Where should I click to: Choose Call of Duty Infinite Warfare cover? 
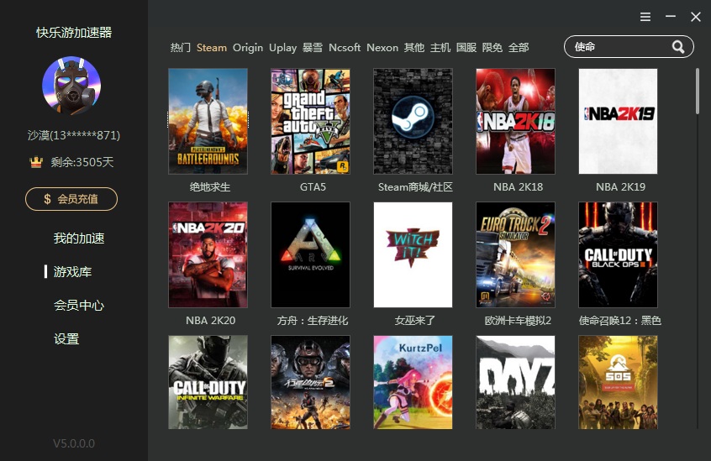pyautogui.click(x=208, y=382)
